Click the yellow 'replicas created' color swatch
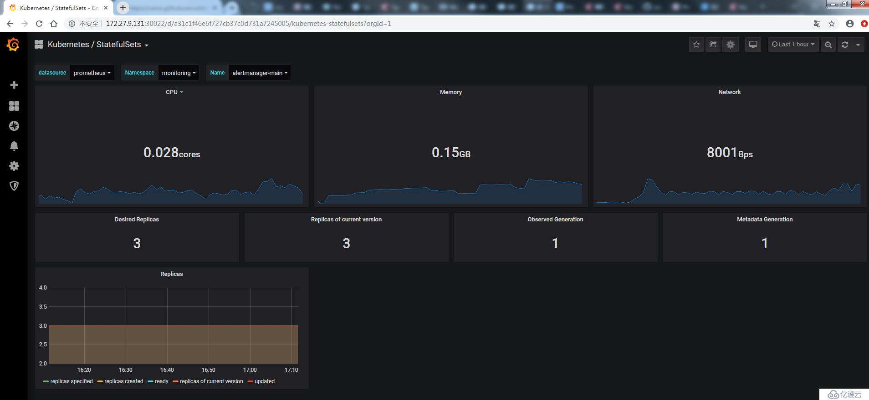 coord(100,381)
